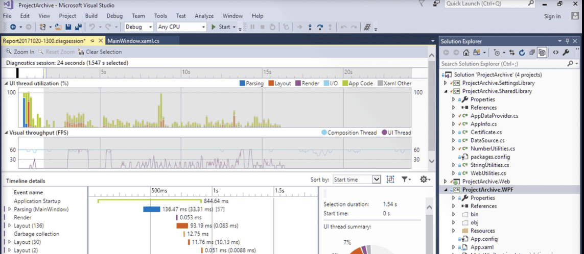Select Certificate.cs in Solution Explorer

point(486,132)
